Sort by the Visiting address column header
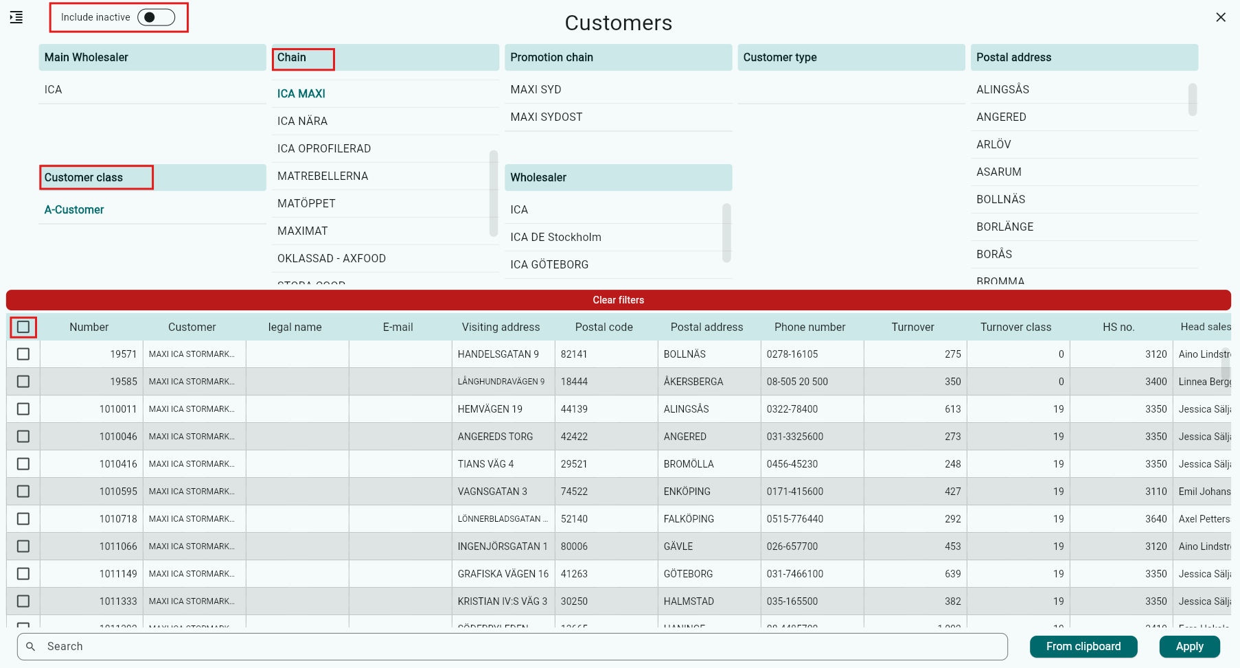1240x668 pixels. pyautogui.click(x=501, y=327)
